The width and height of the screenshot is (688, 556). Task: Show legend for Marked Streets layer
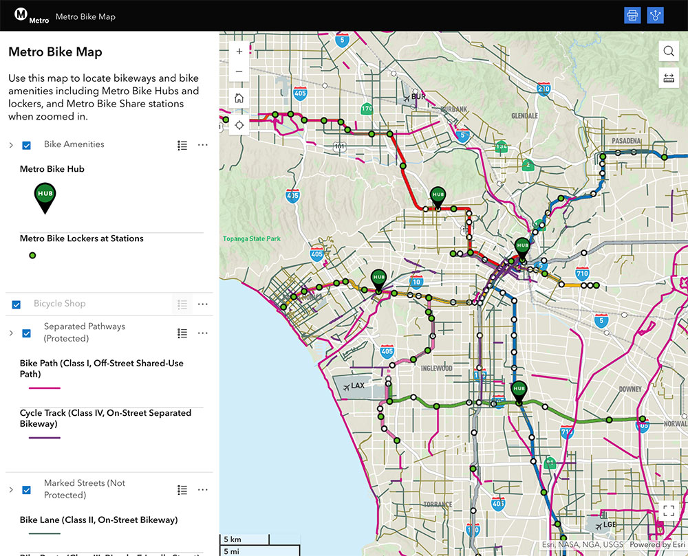click(x=182, y=490)
